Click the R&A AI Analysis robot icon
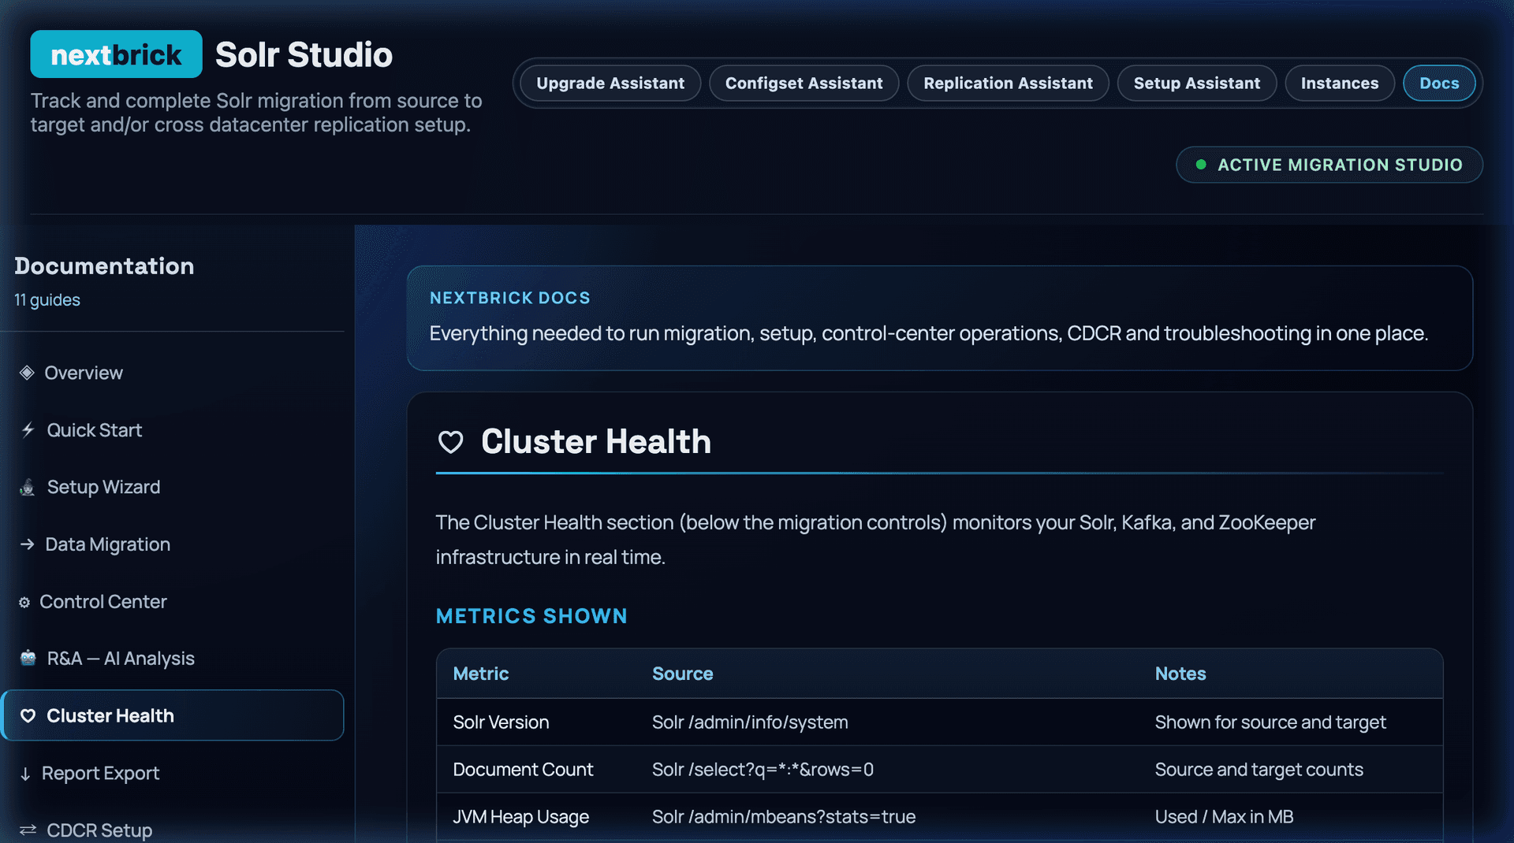 pyautogui.click(x=28, y=659)
